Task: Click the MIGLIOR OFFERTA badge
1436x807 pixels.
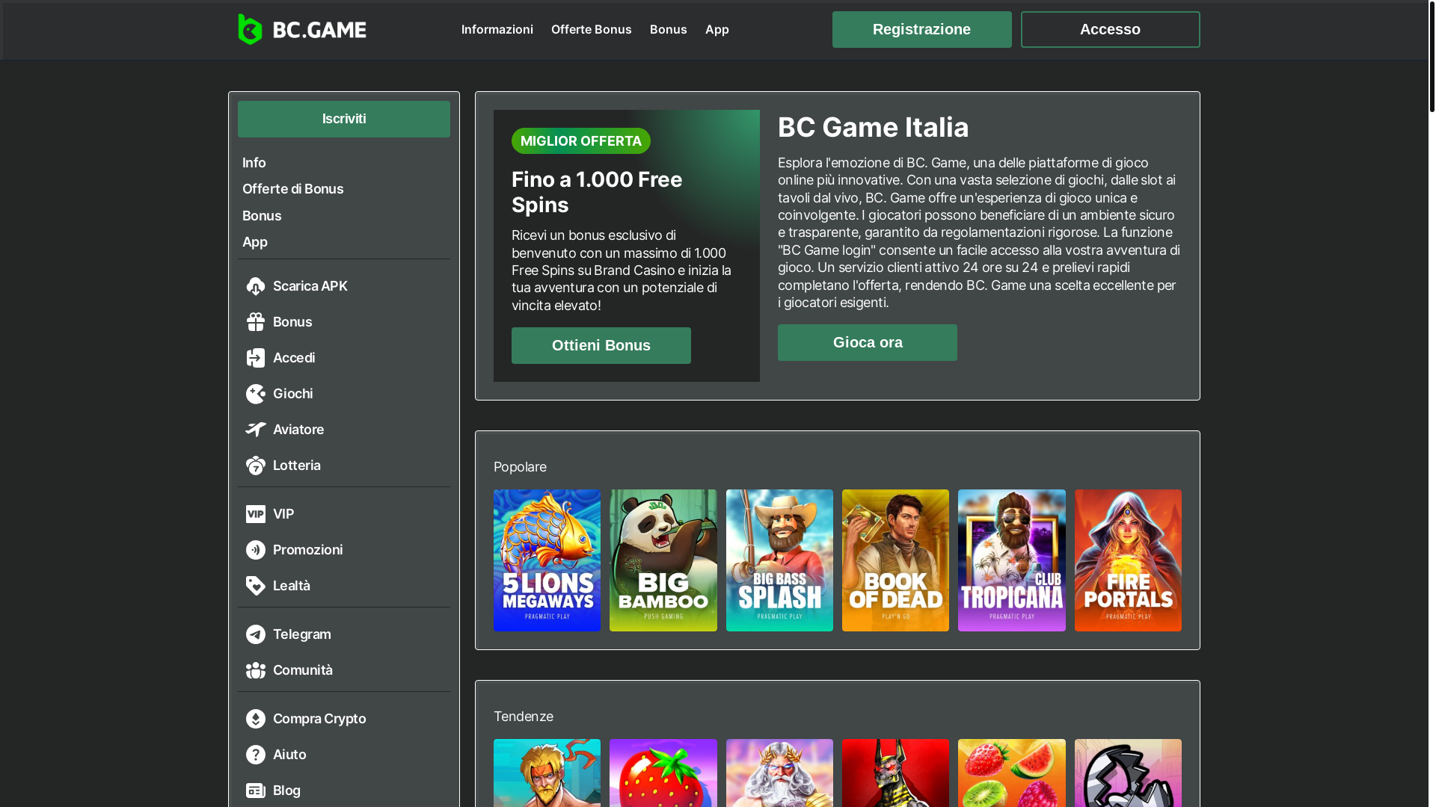Action: coord(581,140)
